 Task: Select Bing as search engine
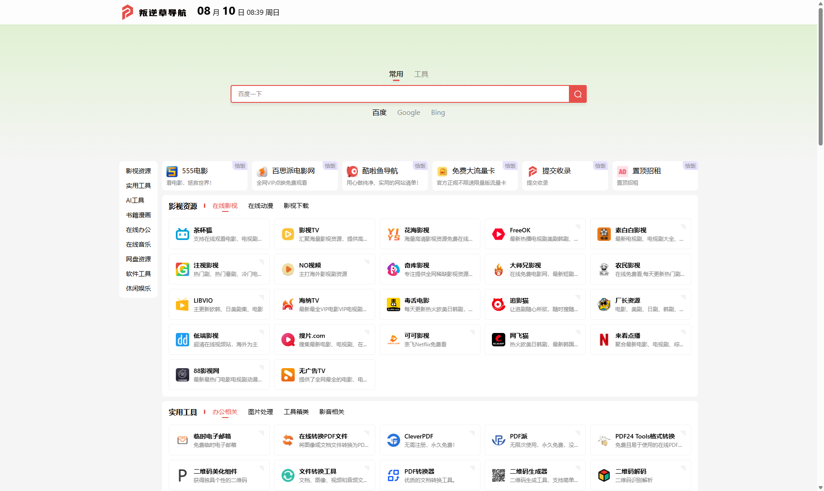click(x=438, y=113)
